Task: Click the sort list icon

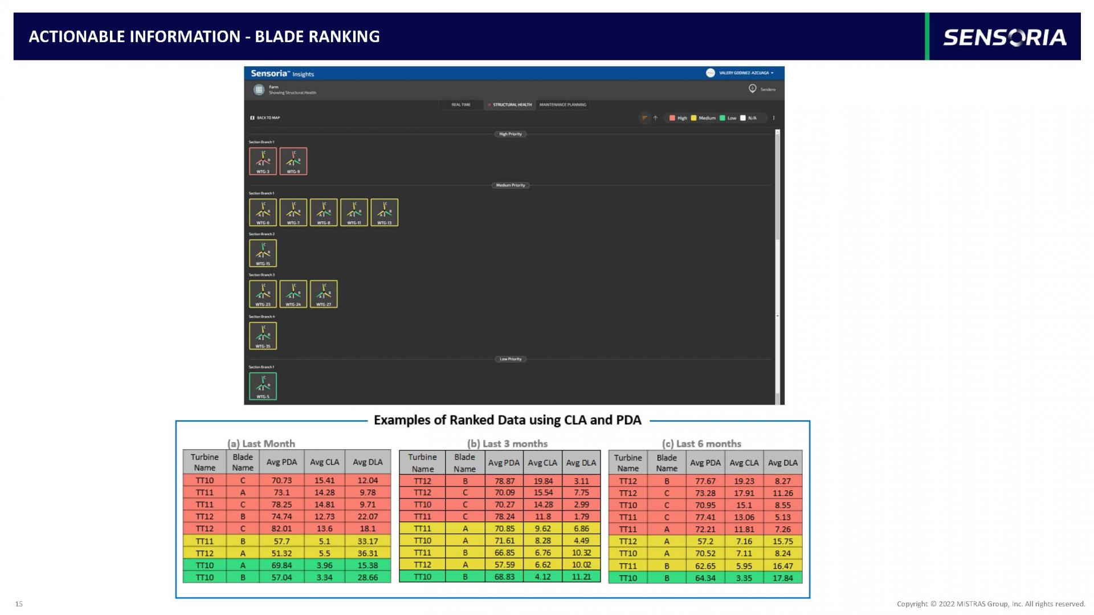Action: click(x=644, y=118)
